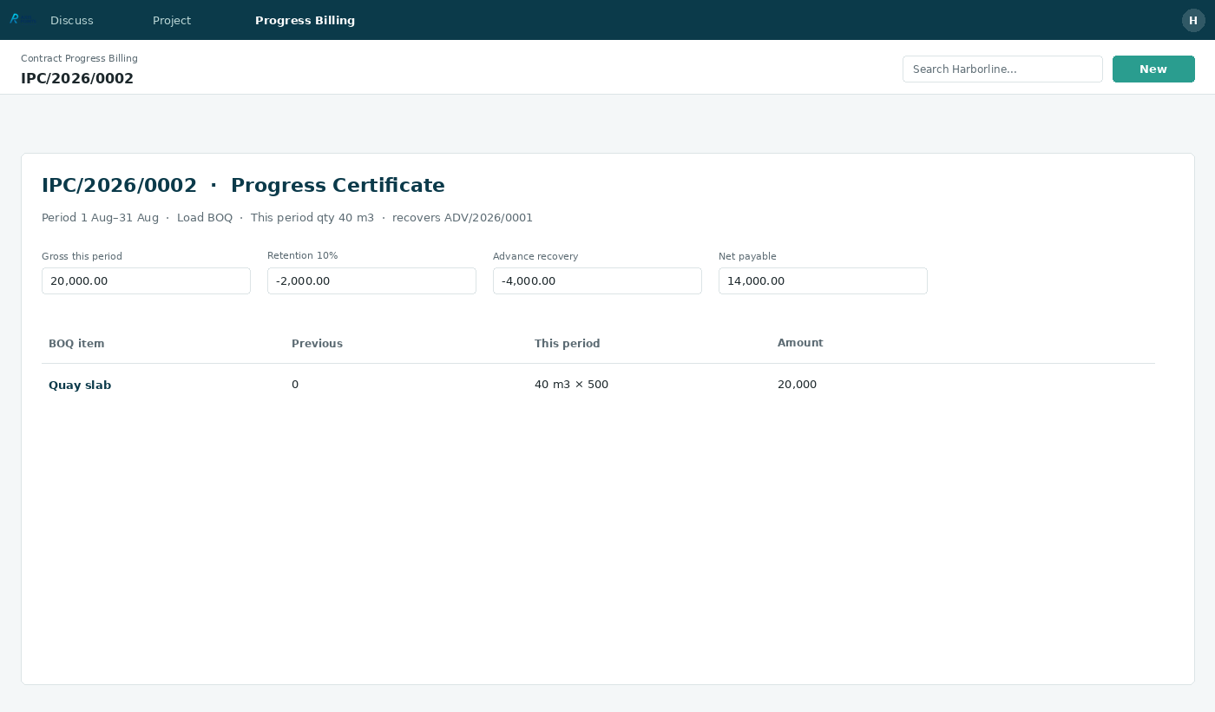Screen dimensions: 1215x712
Task: Click the Net payable label
Action: [747, 256]
